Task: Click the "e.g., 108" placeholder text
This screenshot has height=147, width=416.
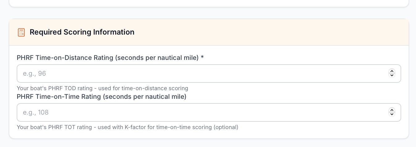Action: 36,112
